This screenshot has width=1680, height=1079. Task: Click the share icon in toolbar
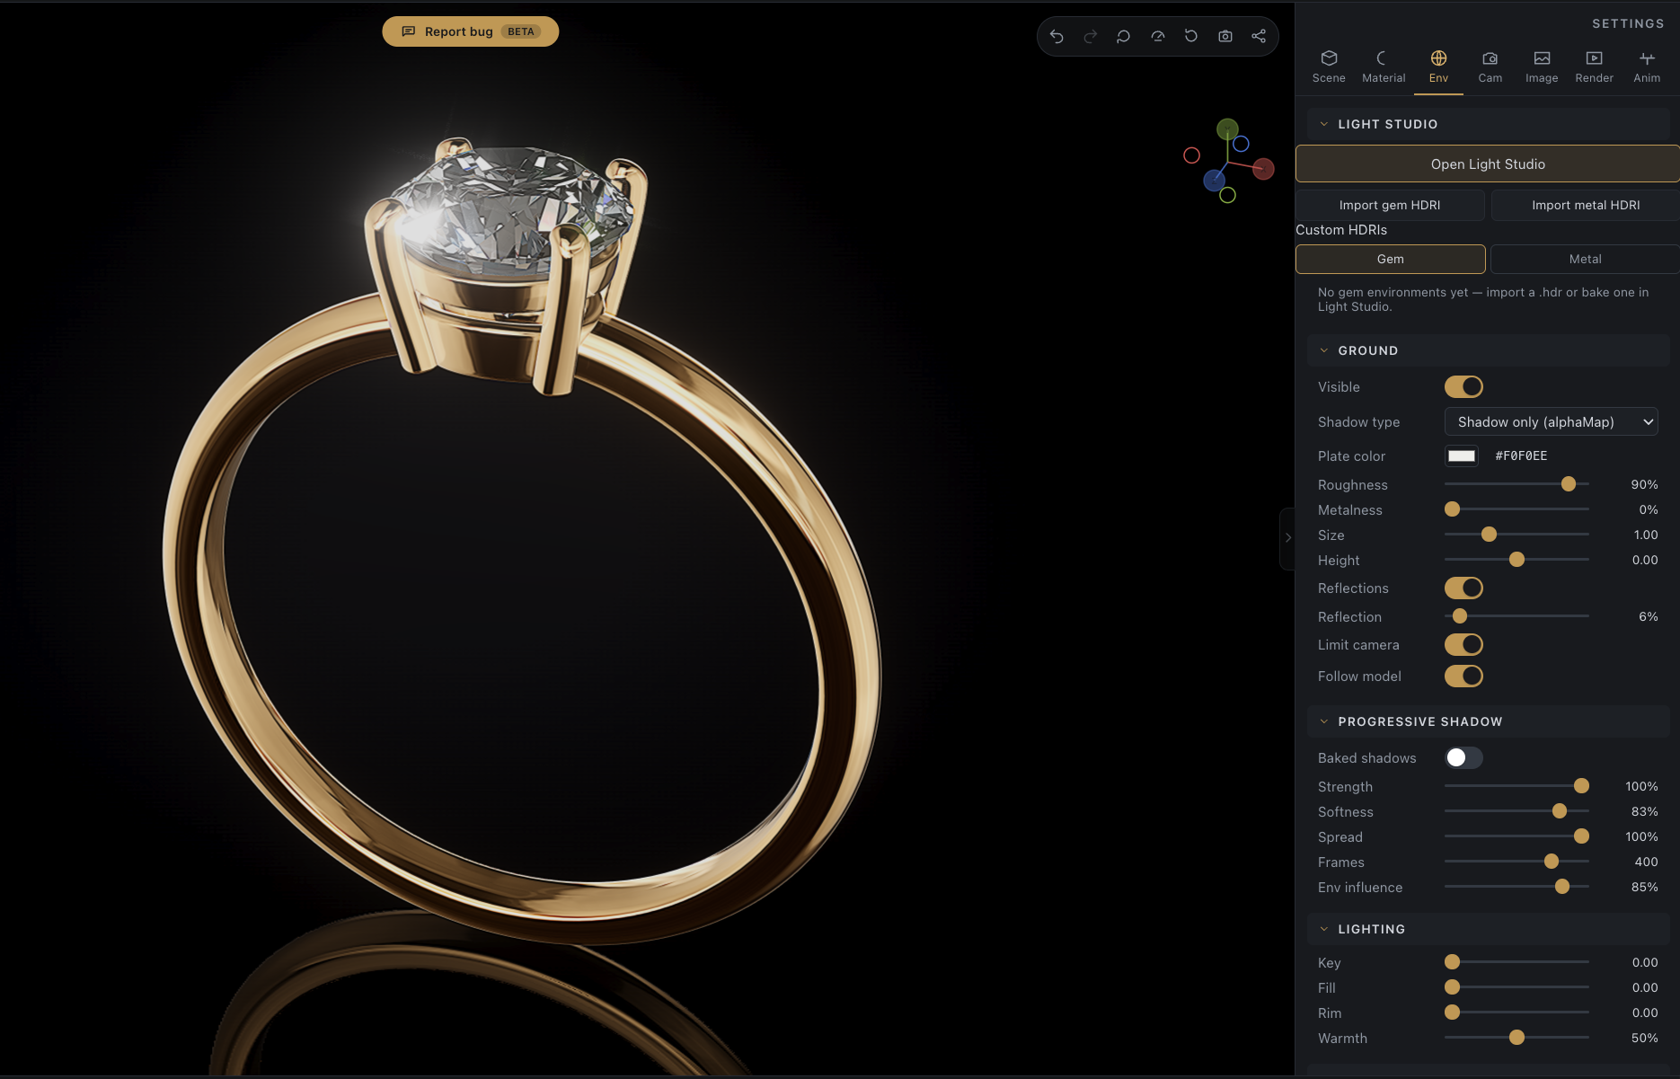(1259, 37)
